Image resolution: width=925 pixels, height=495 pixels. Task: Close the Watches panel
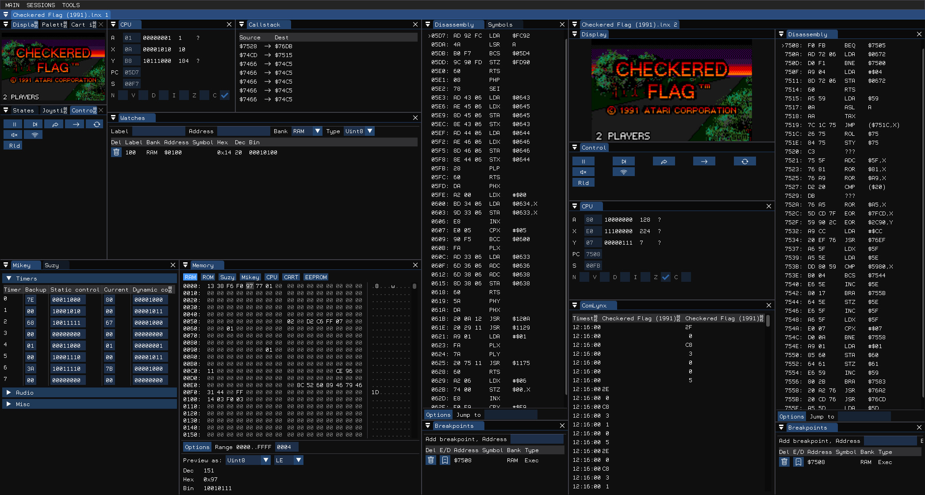(x=415, y=118)
